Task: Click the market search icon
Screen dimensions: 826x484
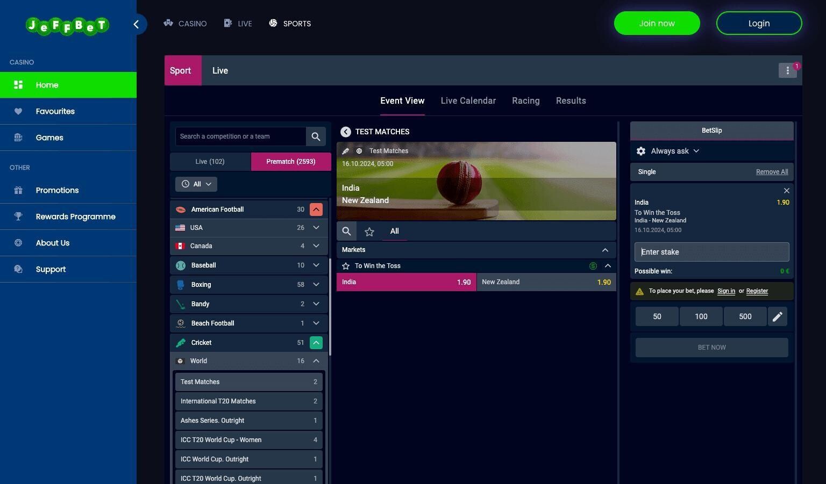Action: (x=347, y=231)
